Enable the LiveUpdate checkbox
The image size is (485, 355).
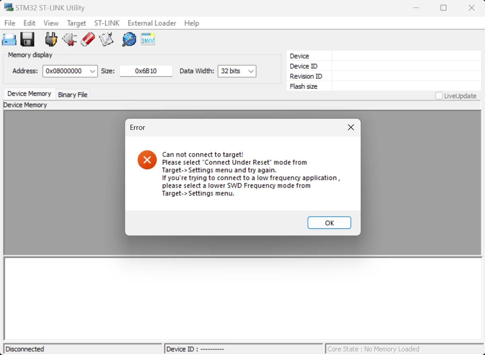click(x=439, y=96)
